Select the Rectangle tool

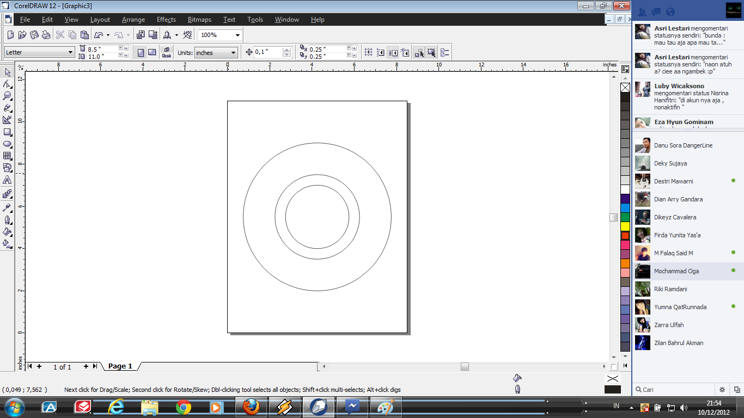point(8,132)
